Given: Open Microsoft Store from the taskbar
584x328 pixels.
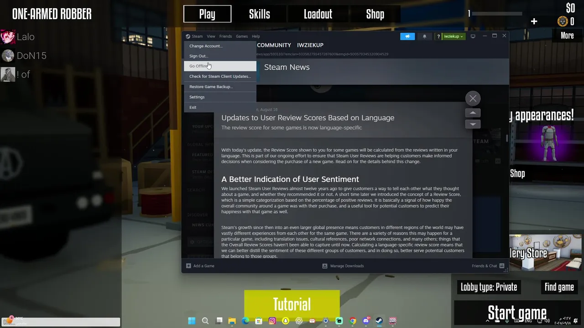Looking at the screenshot, I should coord(259,321).
